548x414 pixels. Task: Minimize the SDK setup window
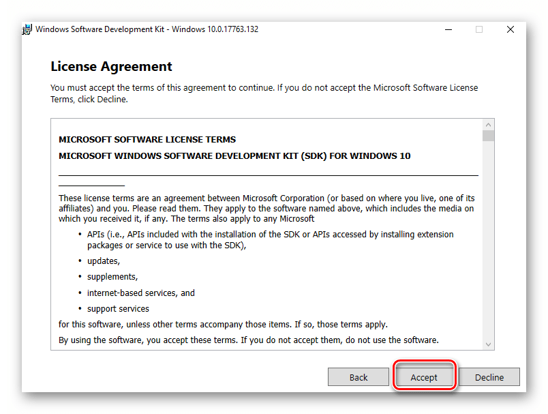(448, 29)
